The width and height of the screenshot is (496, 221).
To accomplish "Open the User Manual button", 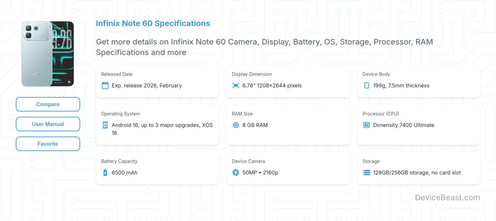I will click(x=48, y=124).
